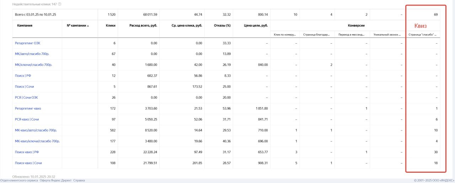Image resolution: width=455 pixels, height=183 pixels.
Task: Open campaign Ретаргетинг-квиз
Action: [28, 109]
